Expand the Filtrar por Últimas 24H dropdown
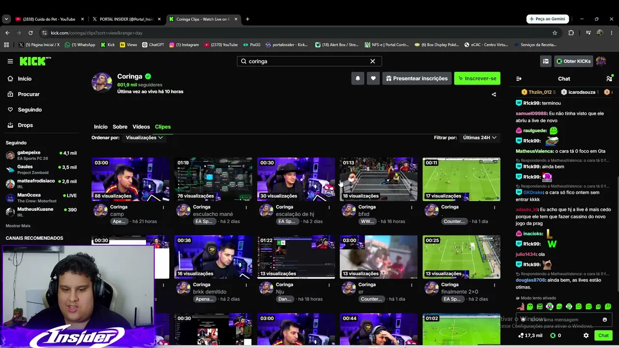Viewport: 619px width, 348px height. (480, 138)
